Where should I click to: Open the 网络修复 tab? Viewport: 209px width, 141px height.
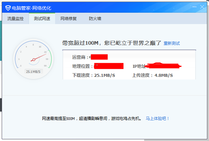coord(69,19)
